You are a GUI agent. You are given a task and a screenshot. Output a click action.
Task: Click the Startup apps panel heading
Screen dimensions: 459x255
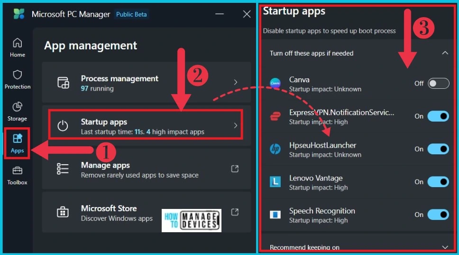pos(294,11)
